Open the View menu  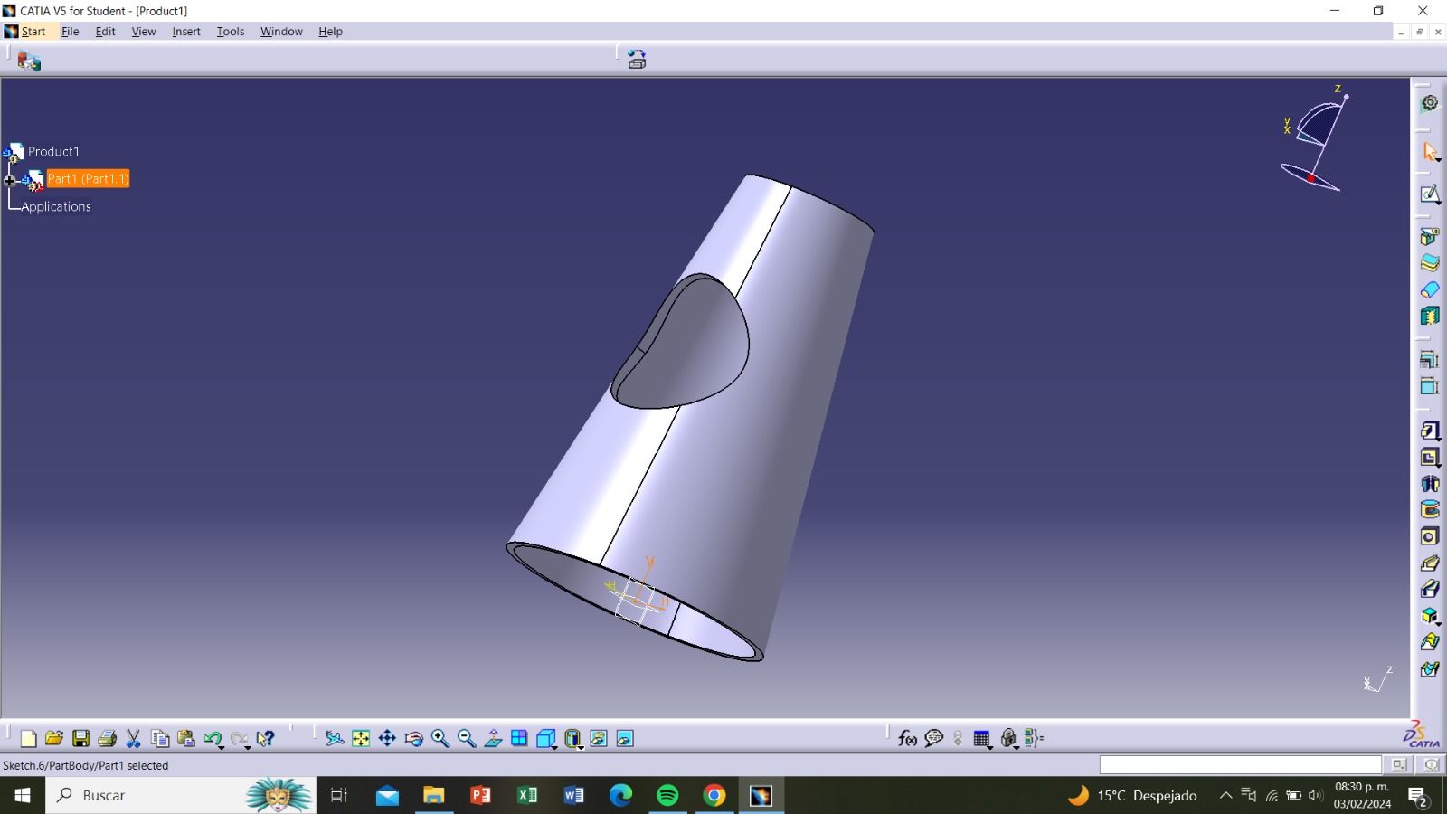coord(143,32)
